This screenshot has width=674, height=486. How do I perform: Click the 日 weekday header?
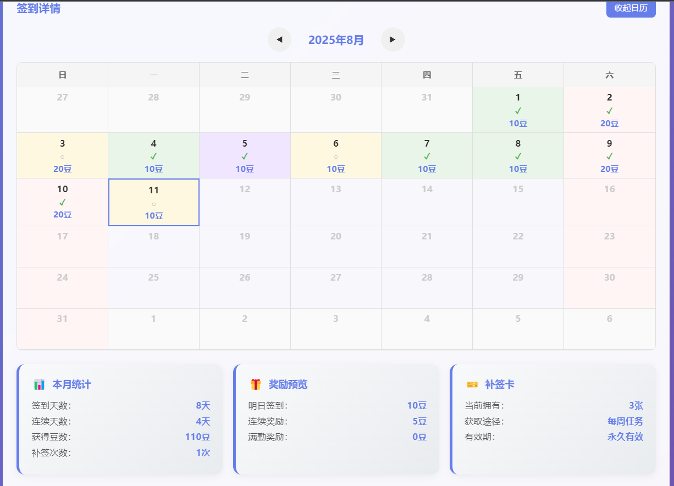click(x=63, y=75)
